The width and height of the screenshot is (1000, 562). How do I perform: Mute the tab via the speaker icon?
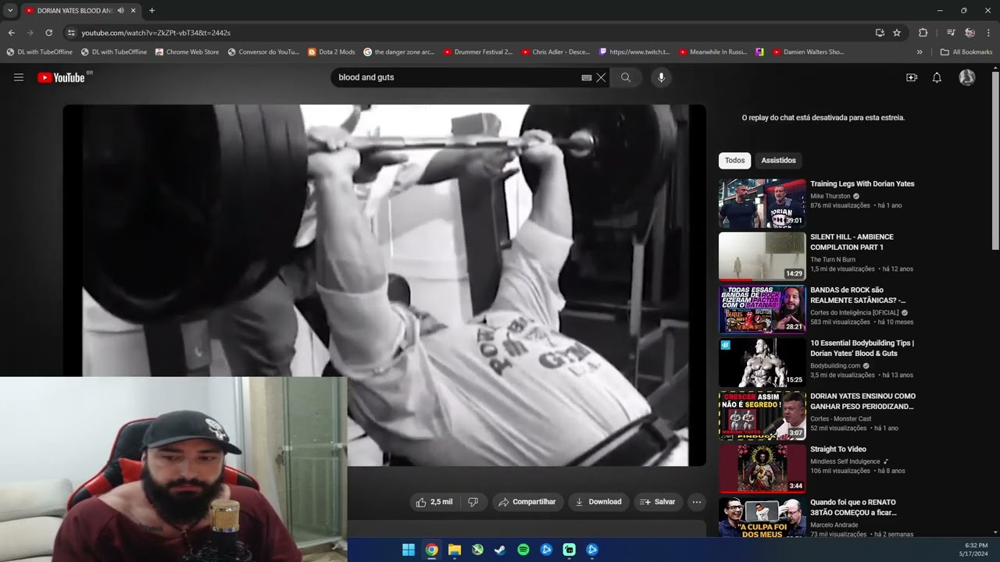[x=120, y=11]
